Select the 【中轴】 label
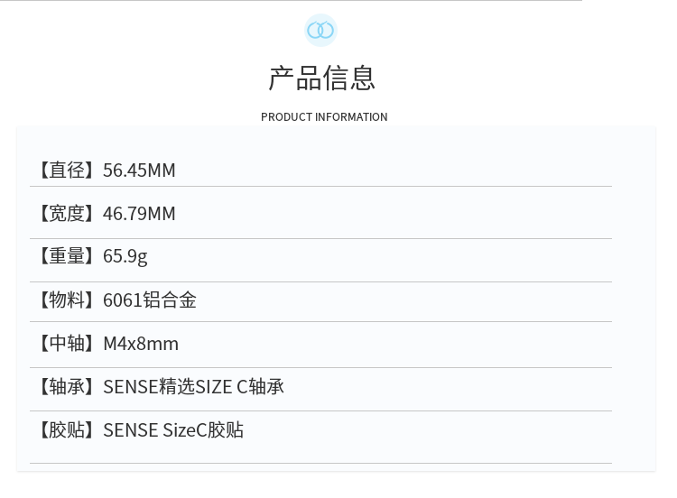Image resolution: width=677 pixels, height=498 pixels. (x=67, y=344)
